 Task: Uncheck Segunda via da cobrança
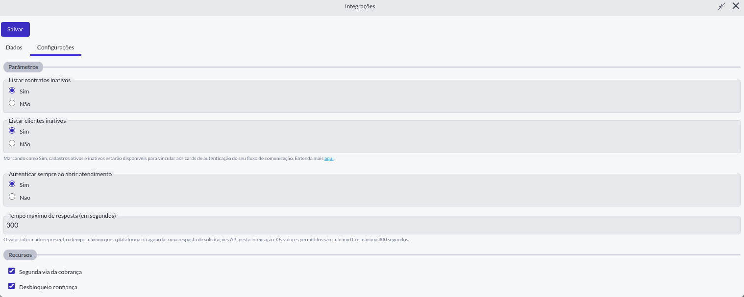click(x=12, y=271)
